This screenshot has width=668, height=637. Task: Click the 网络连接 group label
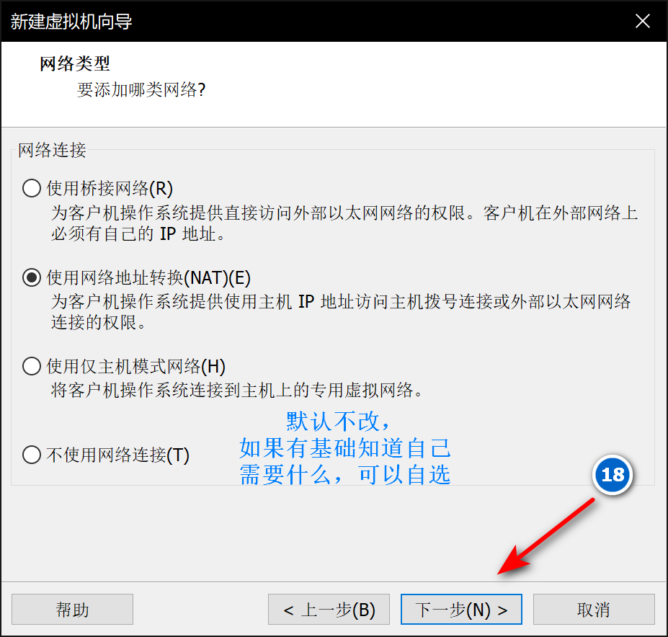coord(52,150)
